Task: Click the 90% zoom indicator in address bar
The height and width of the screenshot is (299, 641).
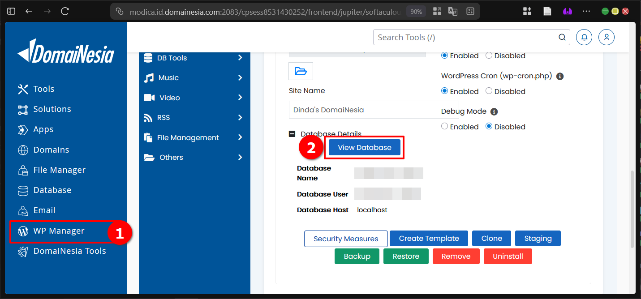Action: 416,11
